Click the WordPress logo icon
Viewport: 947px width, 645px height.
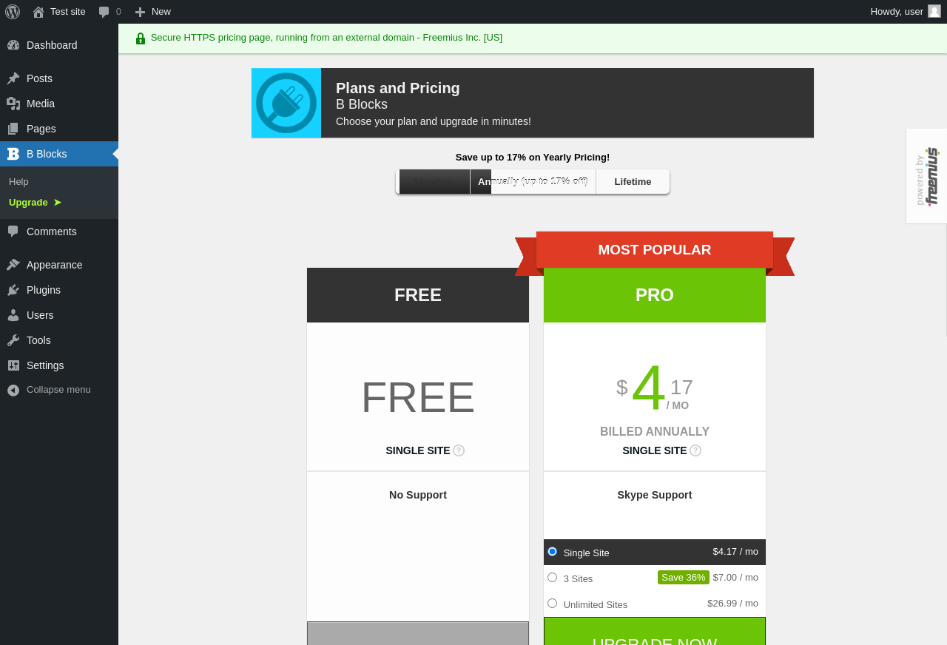click(13, 11)
